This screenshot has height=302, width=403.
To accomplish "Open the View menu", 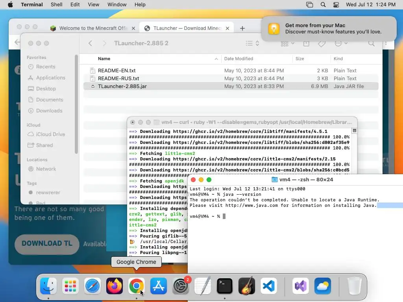I will click(94, 5).
